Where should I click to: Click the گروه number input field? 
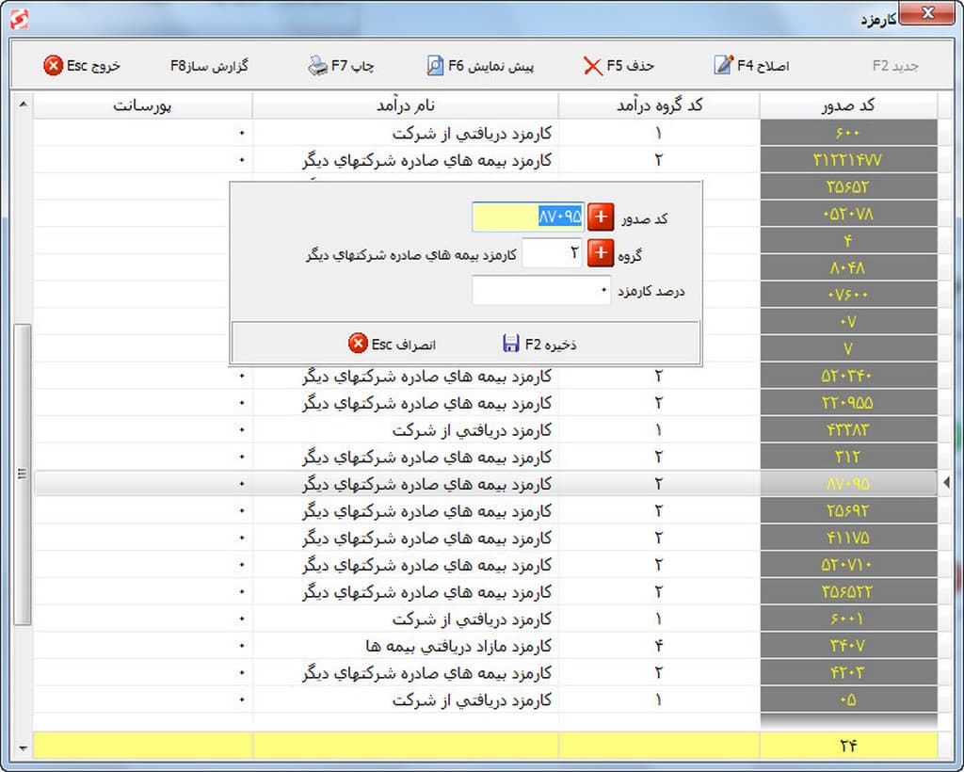point(552,253)
